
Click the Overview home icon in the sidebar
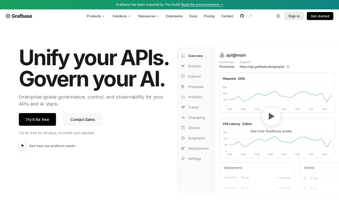(x=183, y=56)
